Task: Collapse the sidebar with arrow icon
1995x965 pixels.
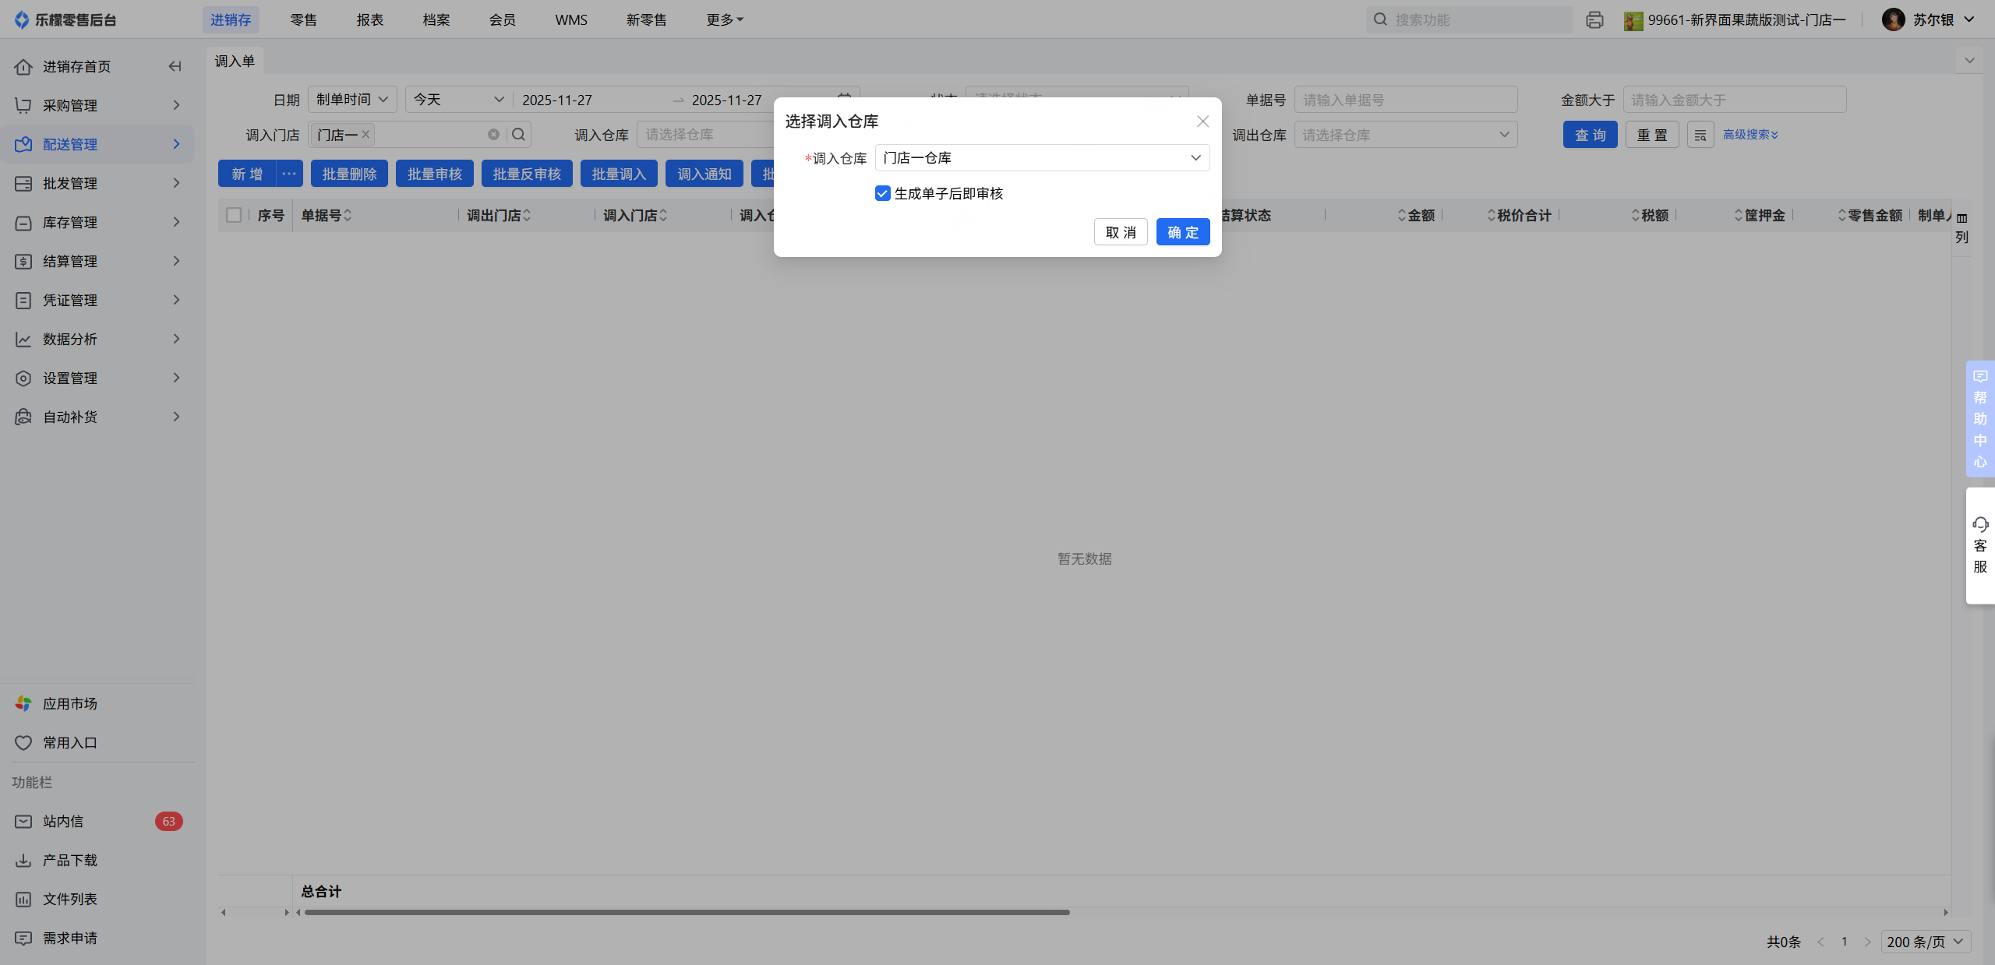Action: (175, 66)
